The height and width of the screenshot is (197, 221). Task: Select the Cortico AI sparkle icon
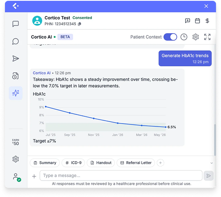click(x=16, y=93)
